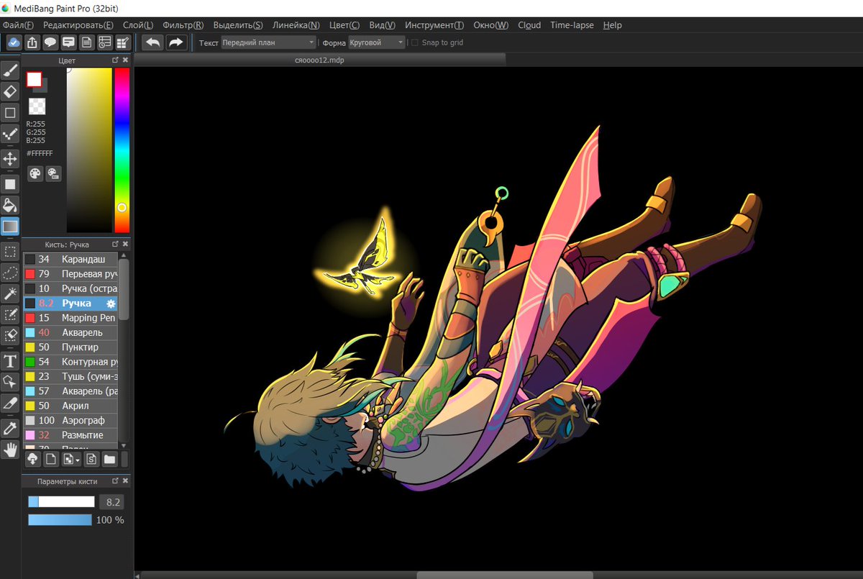Image resolution: width=863 pixels, height=579 pixels.
Task: Click the brush opacity slider
Action: click(60, 519)
